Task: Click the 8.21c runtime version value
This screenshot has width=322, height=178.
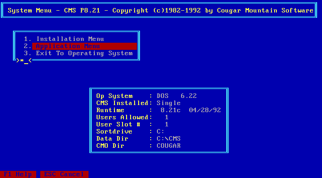Action: [170, 110]
